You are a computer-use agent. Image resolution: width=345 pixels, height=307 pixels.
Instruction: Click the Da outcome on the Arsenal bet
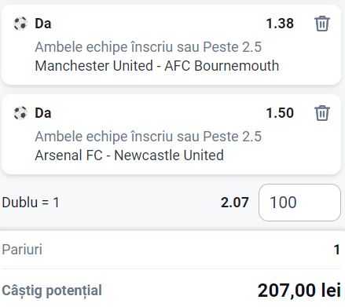(43, 113)
